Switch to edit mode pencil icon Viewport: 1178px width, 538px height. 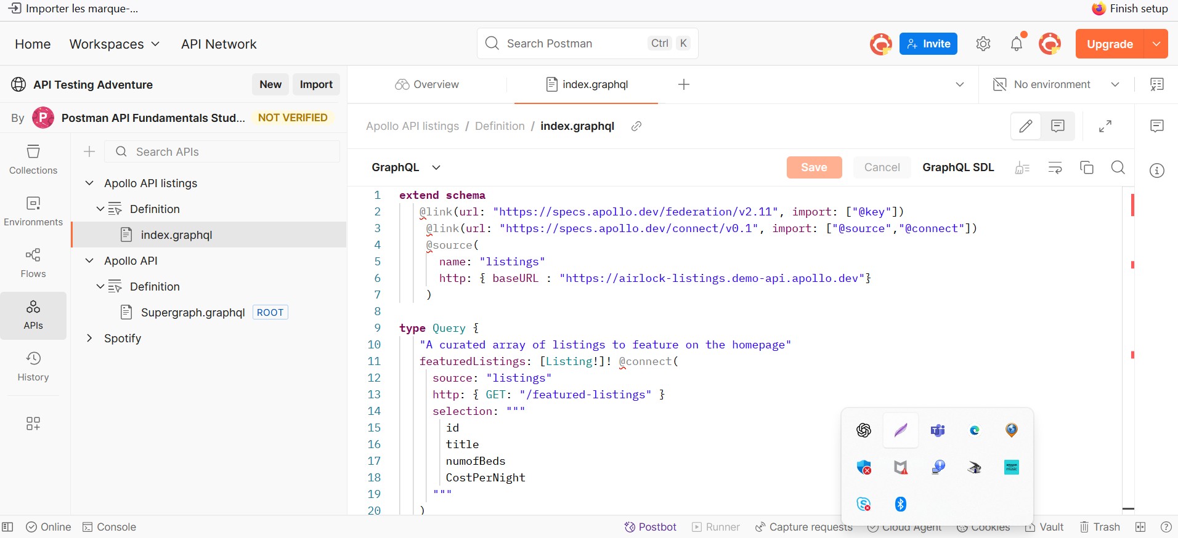(1026, 126)
